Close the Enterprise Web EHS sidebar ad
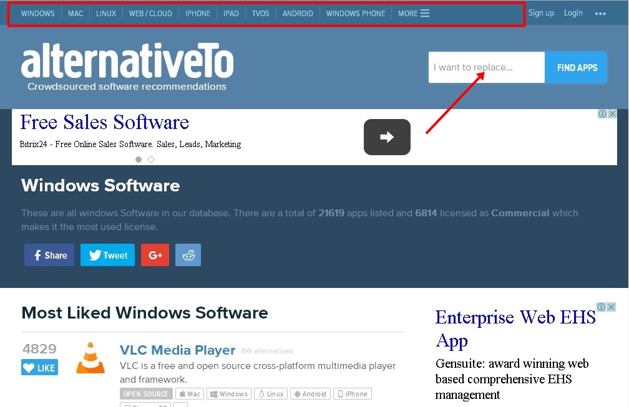Viewport: 629px width, 407px height. 611,307
